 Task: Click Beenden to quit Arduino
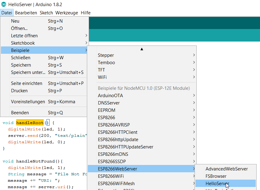click(x=20, y=113)
